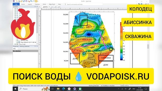162x91 pixels.
Task: Click the РУС language indicator
Action: point(134,89)
